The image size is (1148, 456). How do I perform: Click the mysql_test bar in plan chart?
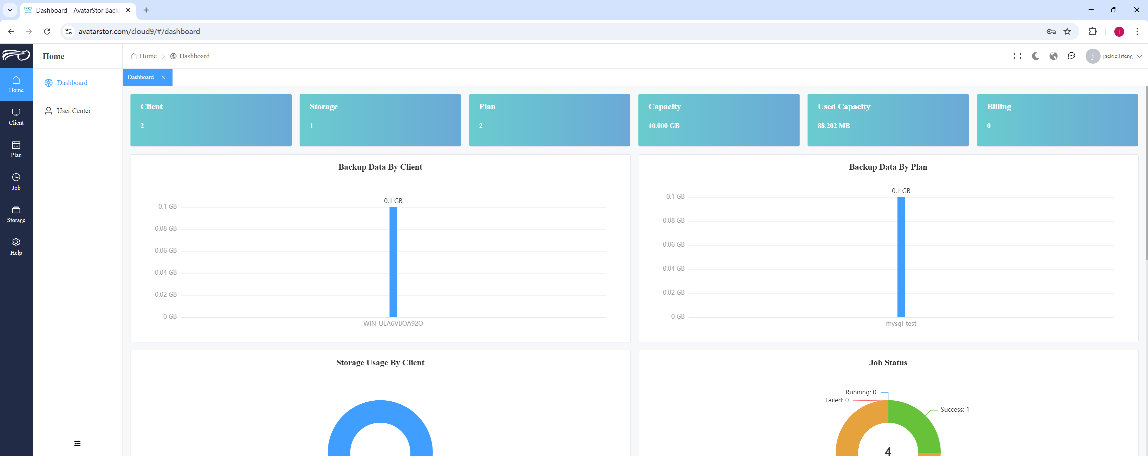tap(901, 257)
